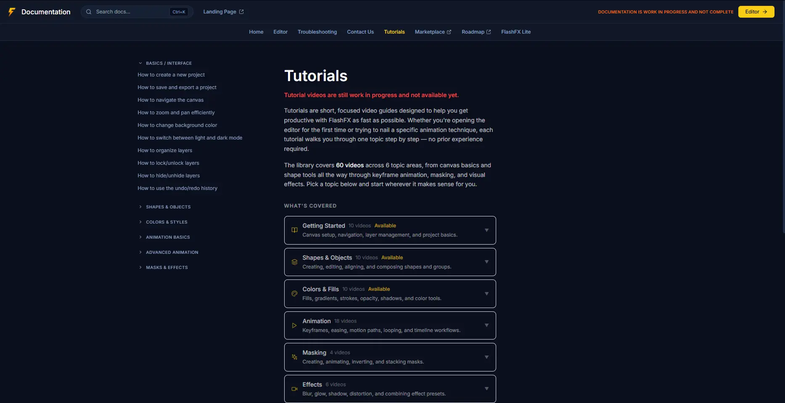The image size is (785, 403).
Task: Select the Tutorials nav tab
Action: (394, 32)
